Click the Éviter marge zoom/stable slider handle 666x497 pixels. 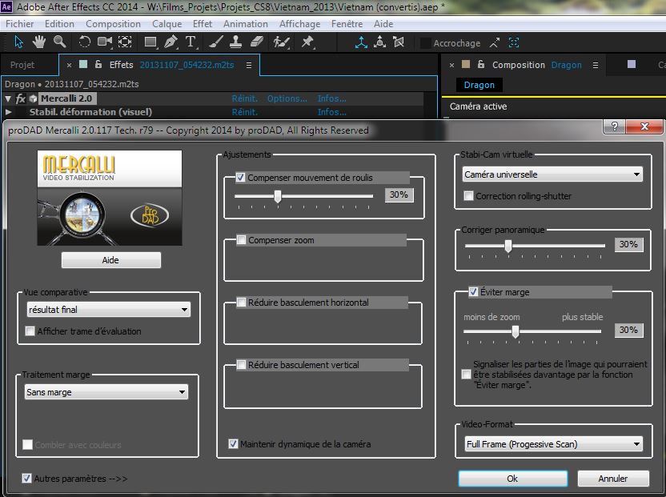click(x=516, y=331)
